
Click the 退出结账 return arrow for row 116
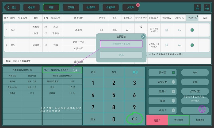coord(179,45)
